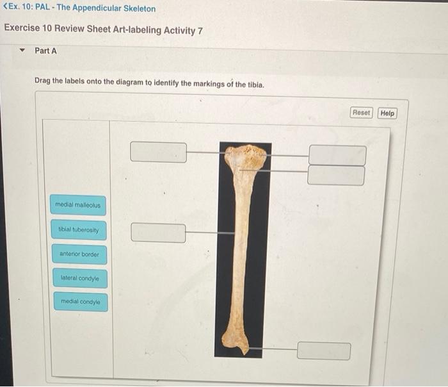Select the lateral condyle label
This screenshot has height=387, width=448.
tap(80, 278)
